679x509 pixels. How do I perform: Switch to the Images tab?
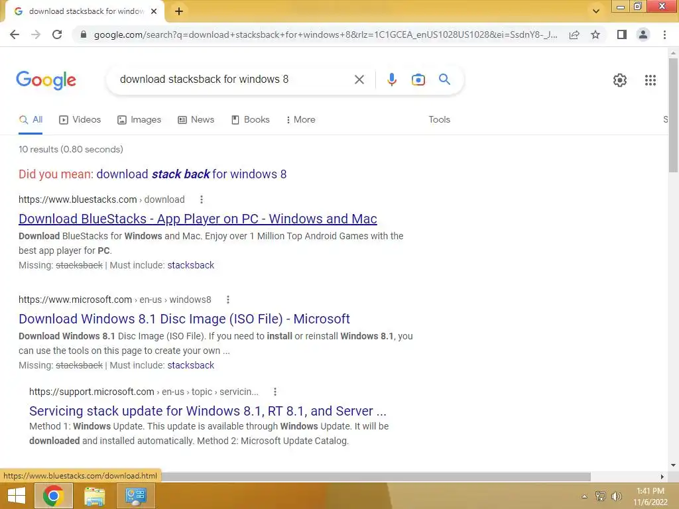[x=139, y=120]
